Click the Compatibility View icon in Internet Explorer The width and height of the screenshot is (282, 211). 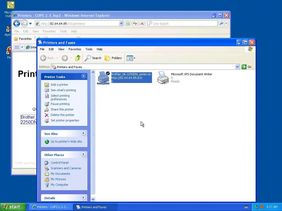coord(128,23)
